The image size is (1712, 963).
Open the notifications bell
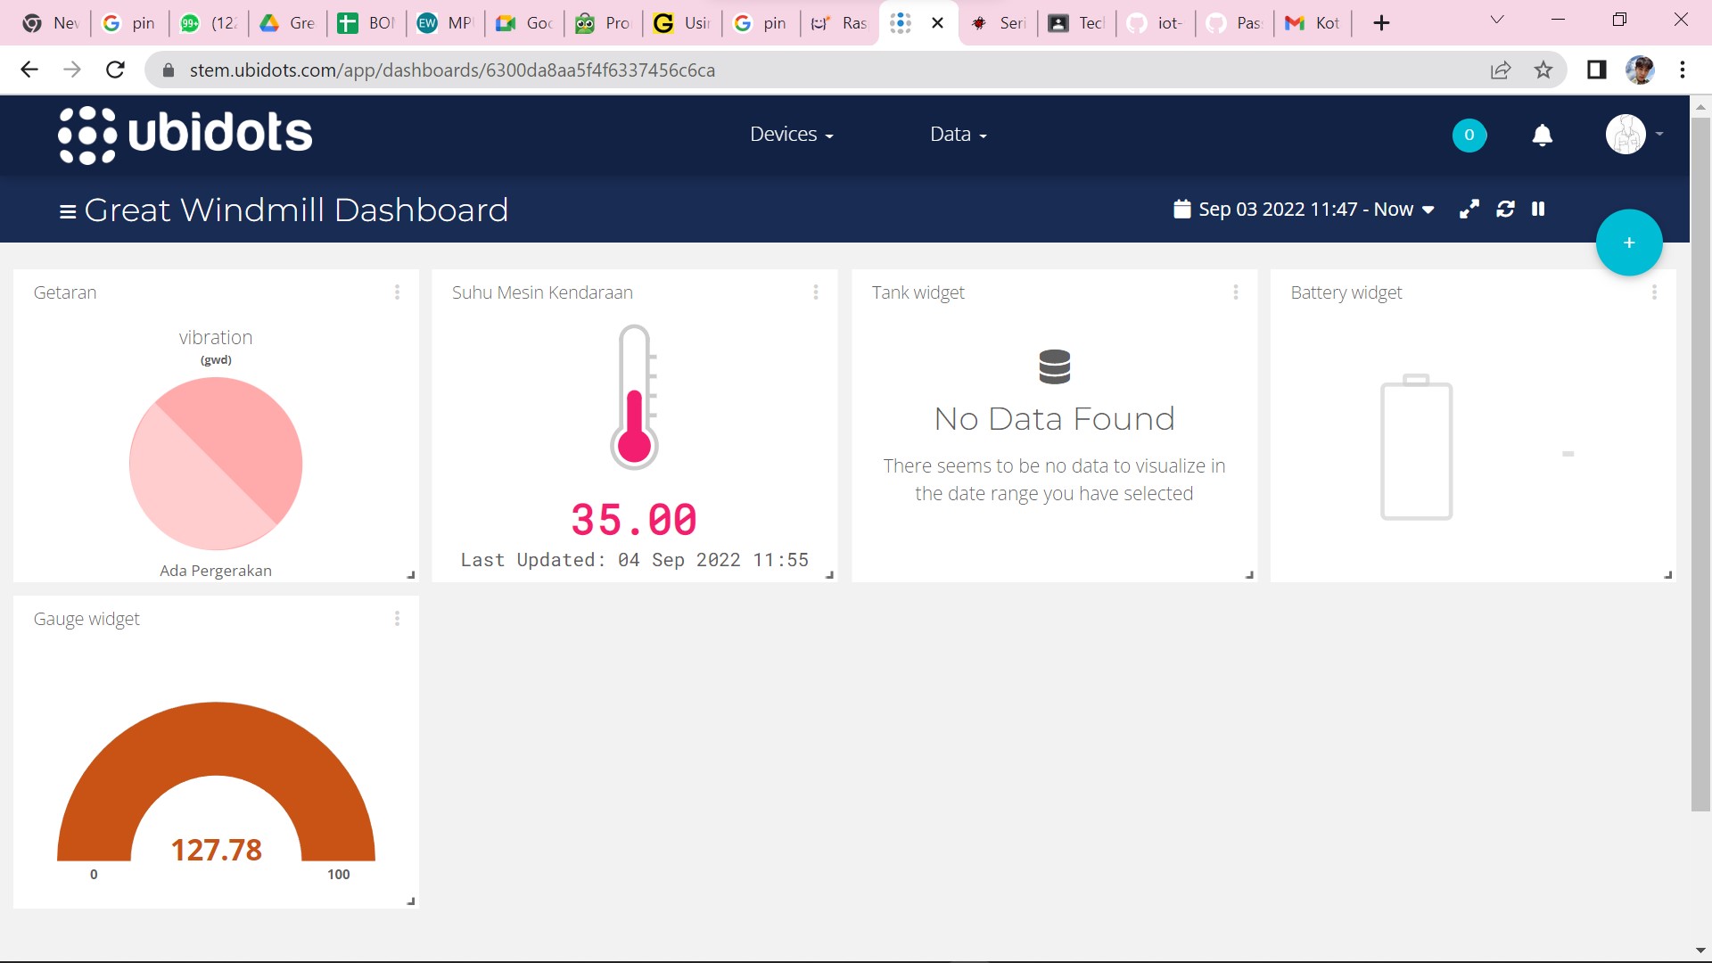pyautogui.click(x=1542, y=135)
